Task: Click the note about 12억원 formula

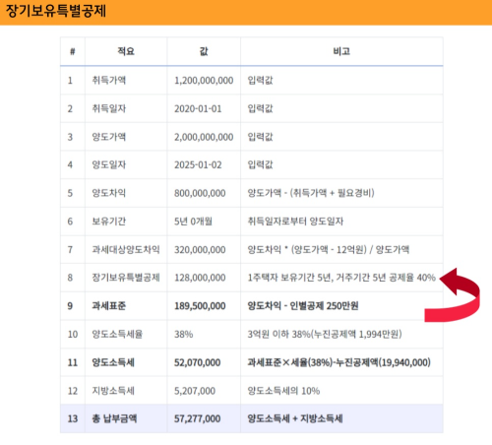Action: click(x=329, y=249)
